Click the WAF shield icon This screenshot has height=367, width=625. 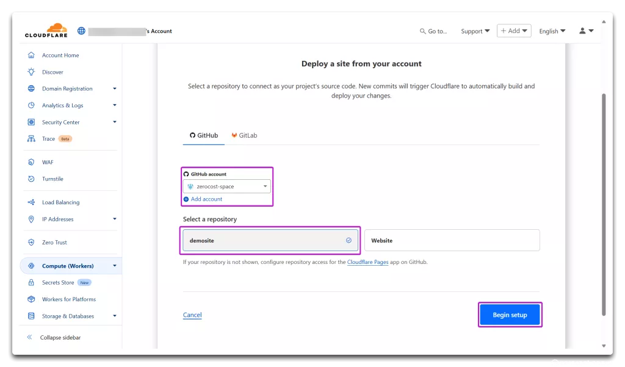click(x=31, y=162)
